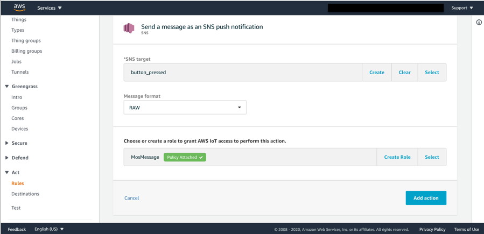Click Select for SNS target
This screenshot has height=234, width=484.
432,73
